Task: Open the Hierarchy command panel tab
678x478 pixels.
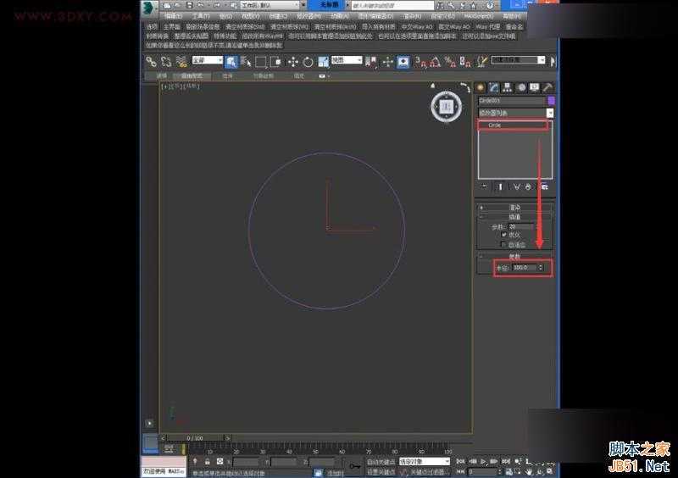Action: [508, 88]
